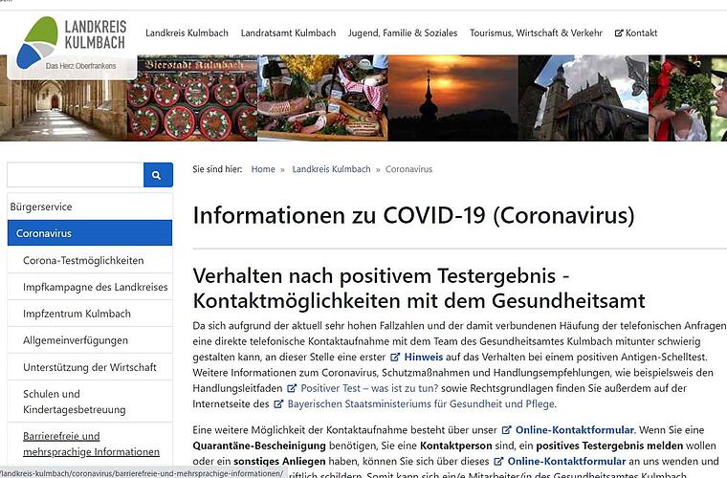
Task: Open the Landkreis Kulmbach top menu
Action: tap(187, 33)
